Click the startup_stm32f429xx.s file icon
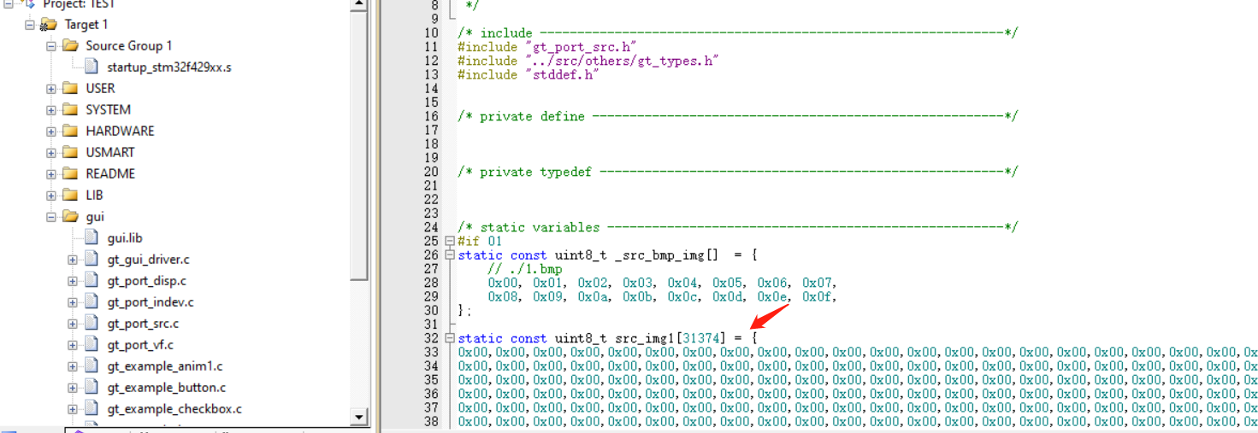1258x433 pixels. tap(92, 67)
